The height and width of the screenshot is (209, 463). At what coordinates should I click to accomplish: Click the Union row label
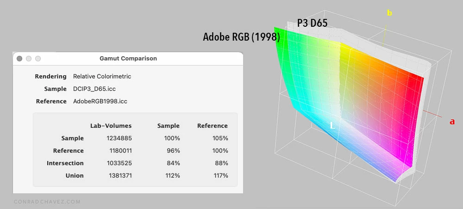click(75, 176)
